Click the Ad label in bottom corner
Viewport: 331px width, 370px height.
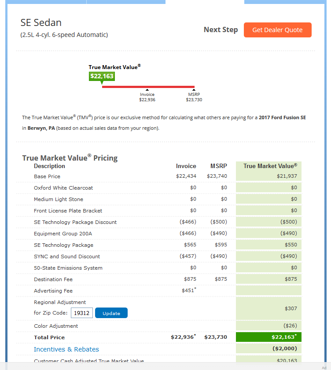[x=324, y=368]
